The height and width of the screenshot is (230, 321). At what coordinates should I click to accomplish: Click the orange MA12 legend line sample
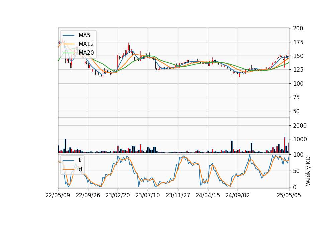[x=68, y=44]
